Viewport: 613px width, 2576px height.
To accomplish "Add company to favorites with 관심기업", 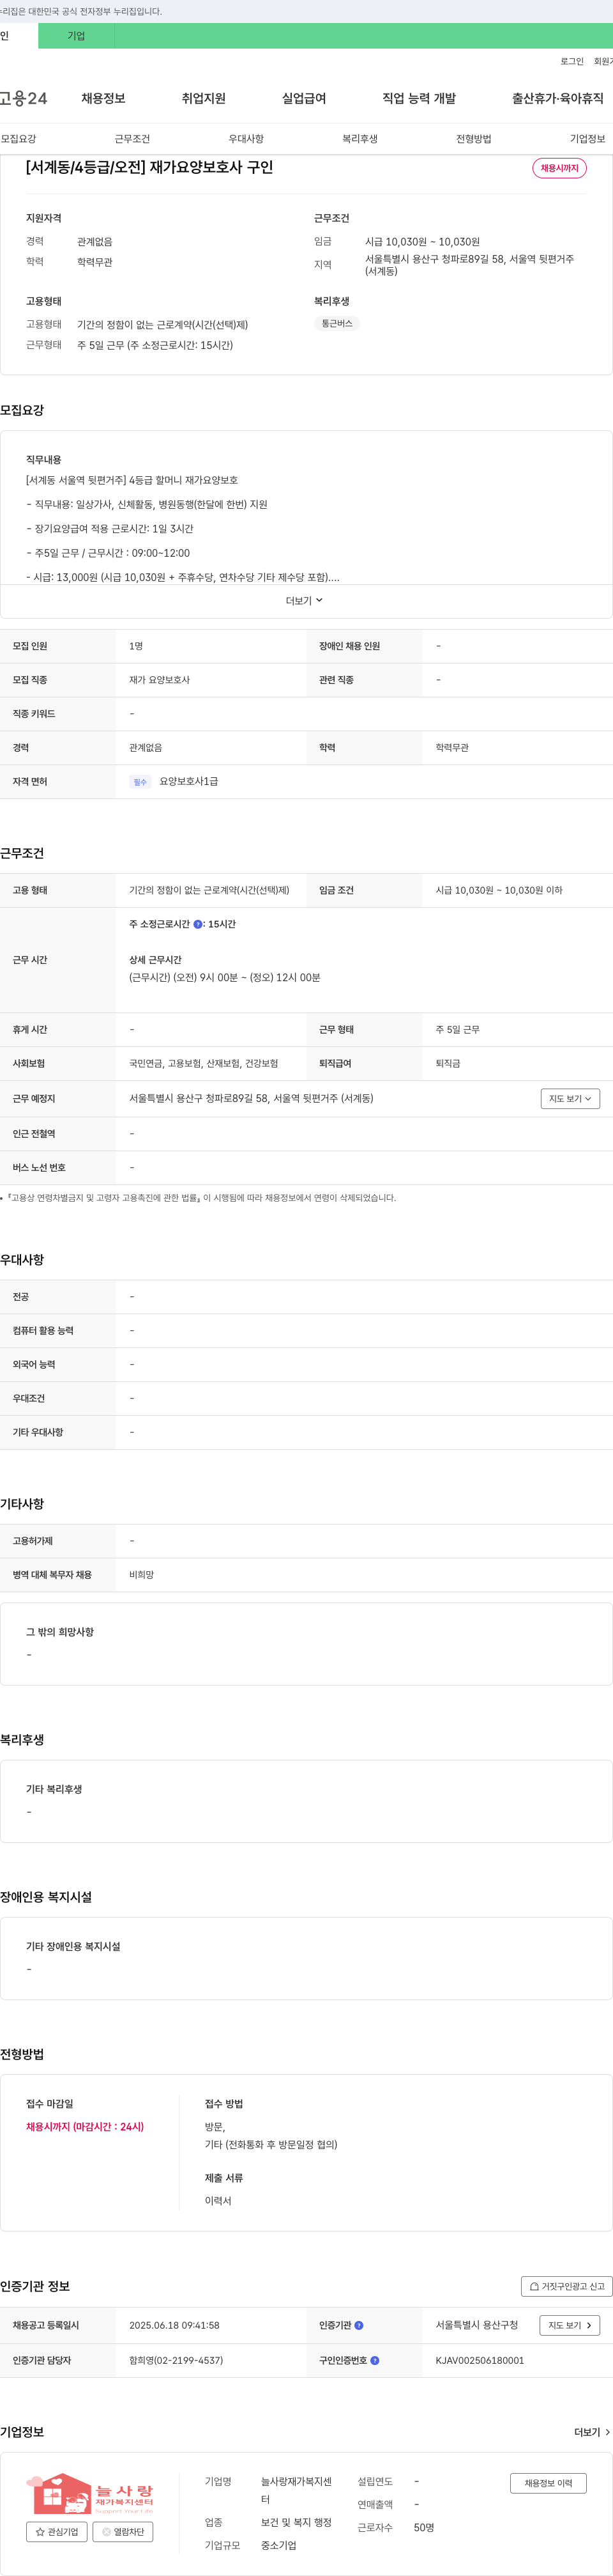I will click(56, 2531).
